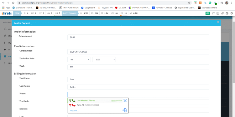Click the Card Number field
The width and height of the screenshot is (235, 117).
138,52
